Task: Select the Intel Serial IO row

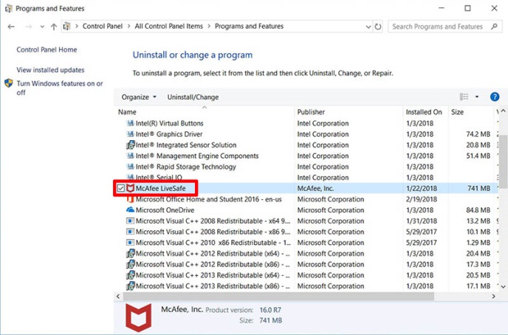Action: [x=307, y=177]
